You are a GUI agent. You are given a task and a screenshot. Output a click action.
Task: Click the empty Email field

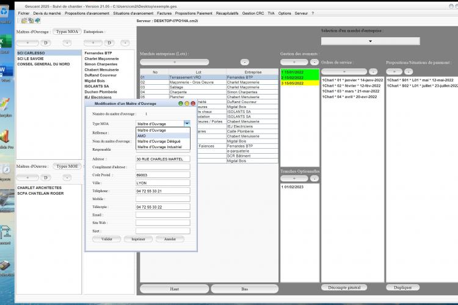click(162, 215)
